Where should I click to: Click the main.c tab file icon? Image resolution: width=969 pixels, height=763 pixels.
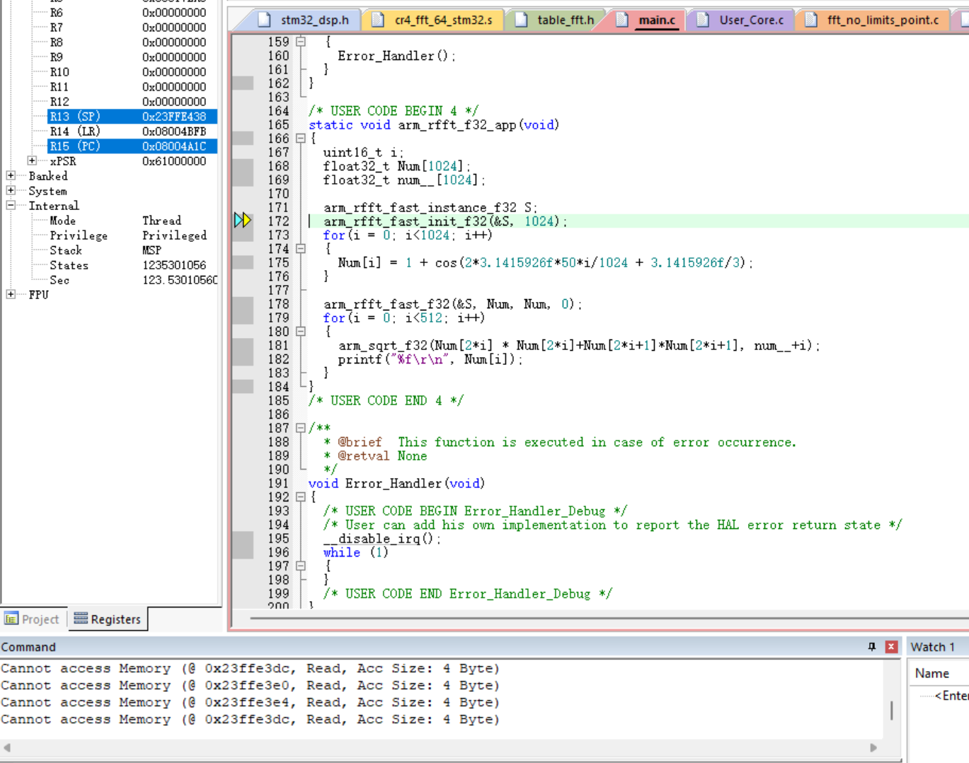click(622, 20)
